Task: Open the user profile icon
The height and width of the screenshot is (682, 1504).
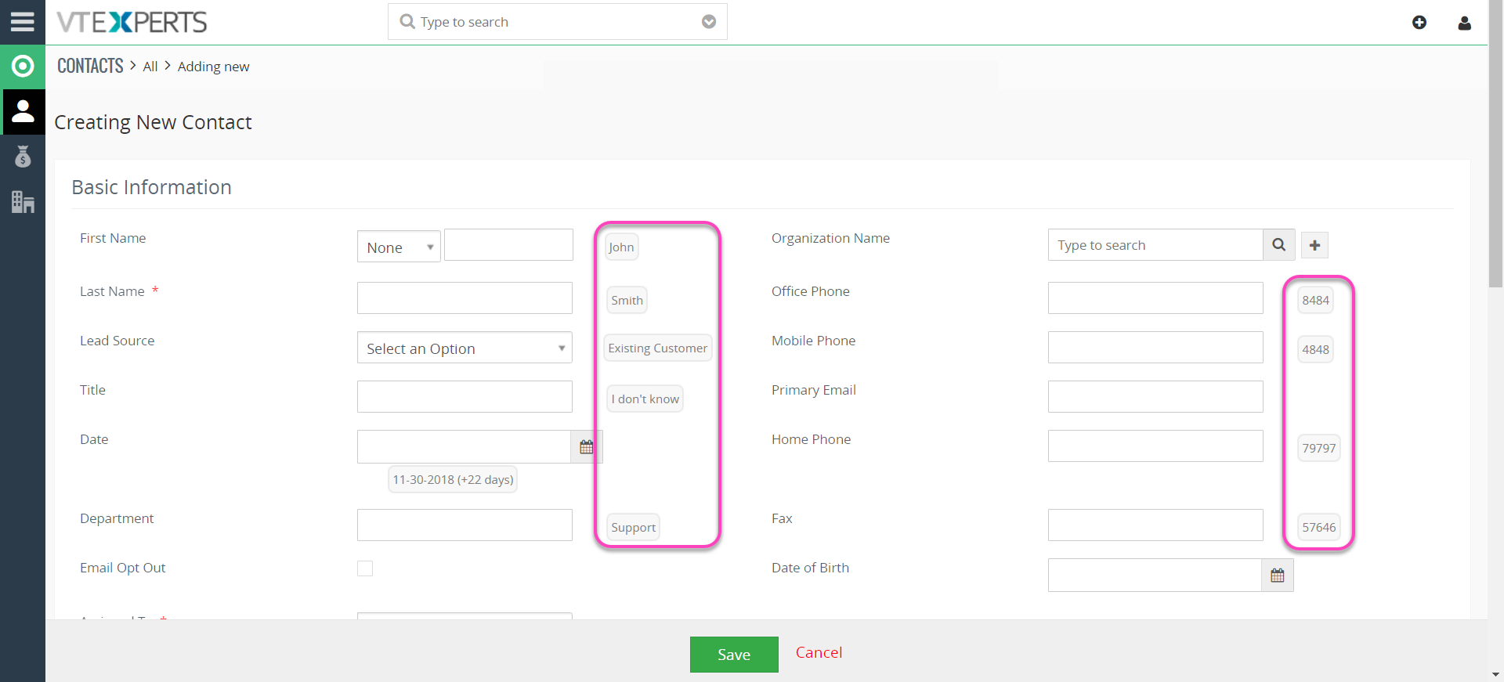Action: (x=1464, y=23)
